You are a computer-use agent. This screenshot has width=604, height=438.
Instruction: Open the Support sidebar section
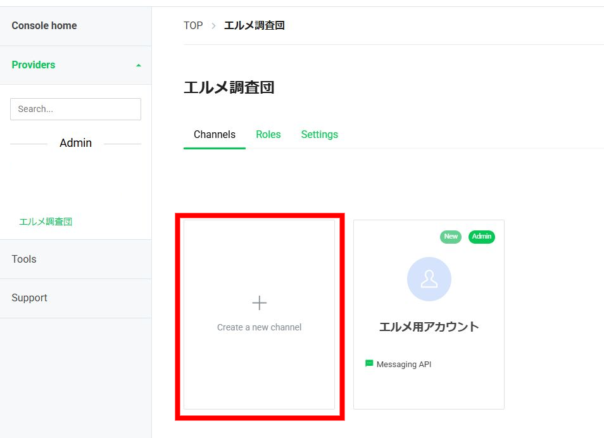29,297
